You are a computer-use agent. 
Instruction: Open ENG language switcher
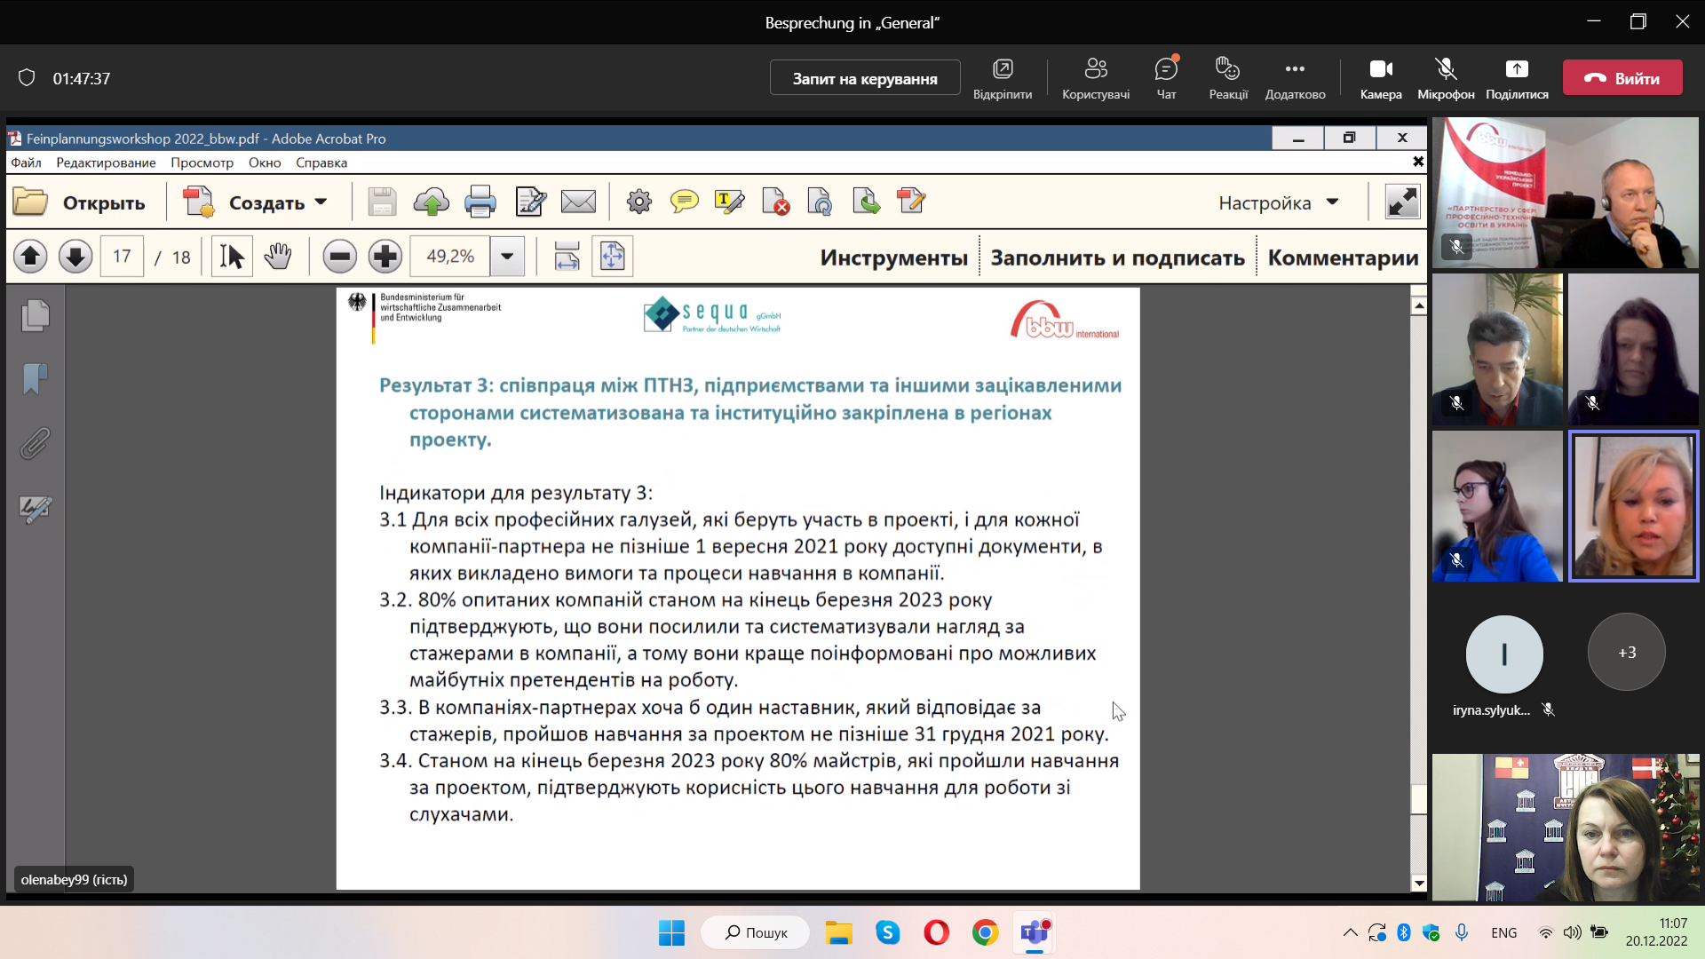tap(1503, 932)
